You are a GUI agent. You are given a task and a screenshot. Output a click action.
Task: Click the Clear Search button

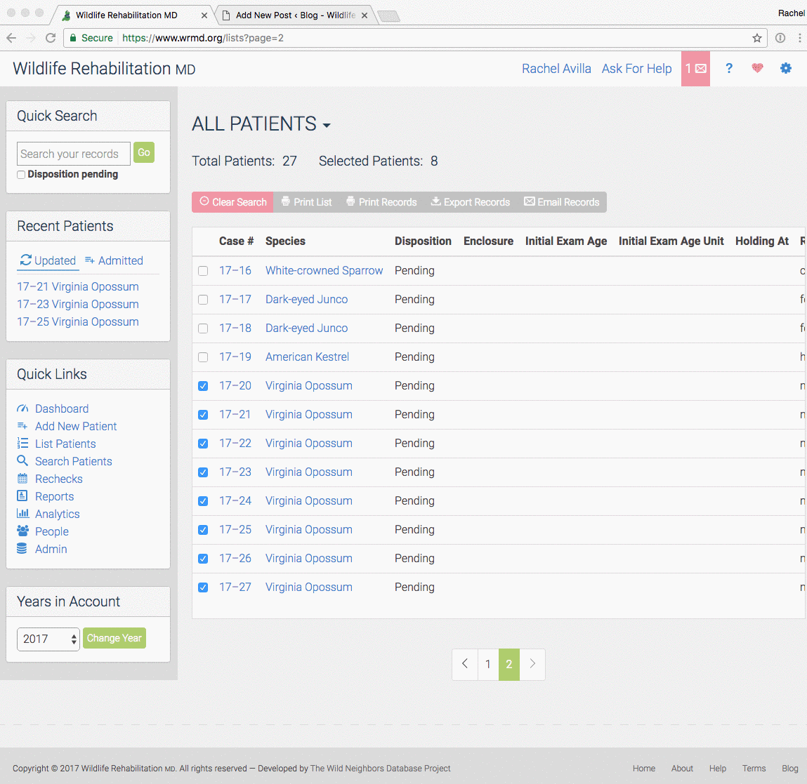[x=232, y=202]
